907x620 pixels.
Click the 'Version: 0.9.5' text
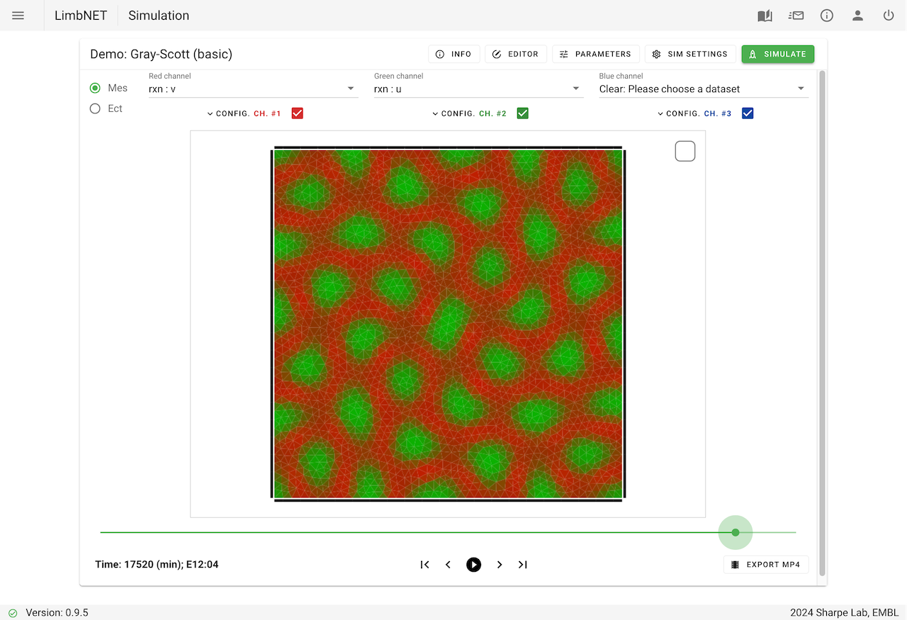(57, 613)
